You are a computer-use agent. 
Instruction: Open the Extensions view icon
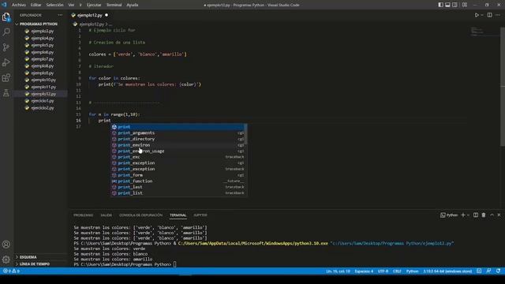pos(6,77)
